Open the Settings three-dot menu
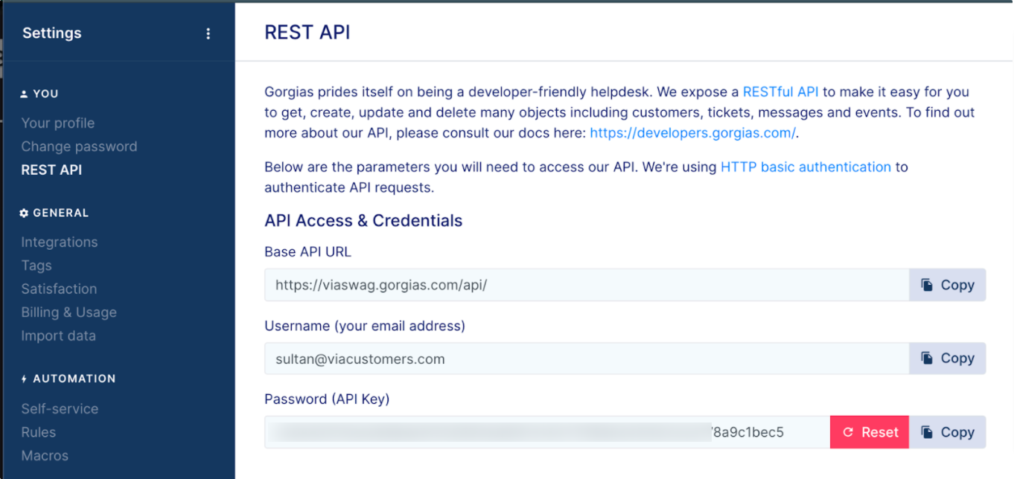The width and height of the screenshot is (1014, 479). (x=208, y=33)
